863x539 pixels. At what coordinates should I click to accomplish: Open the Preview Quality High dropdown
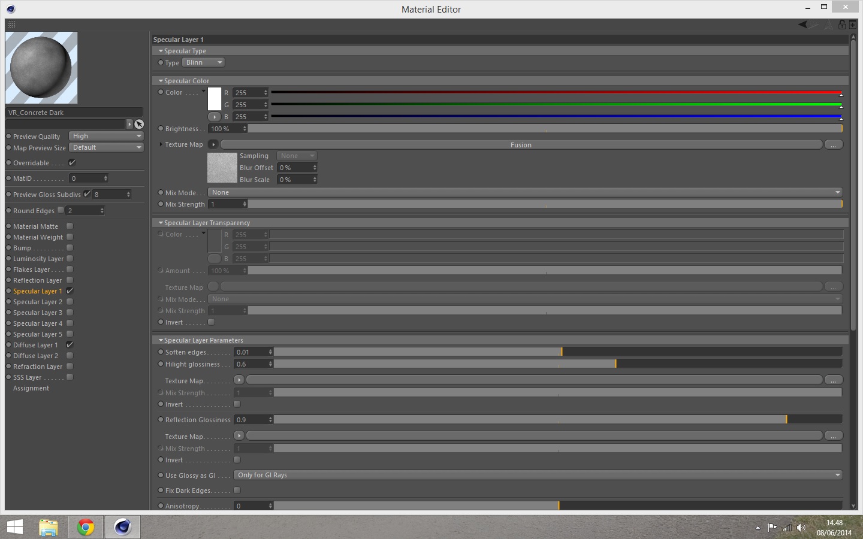[x=106, y=136]
